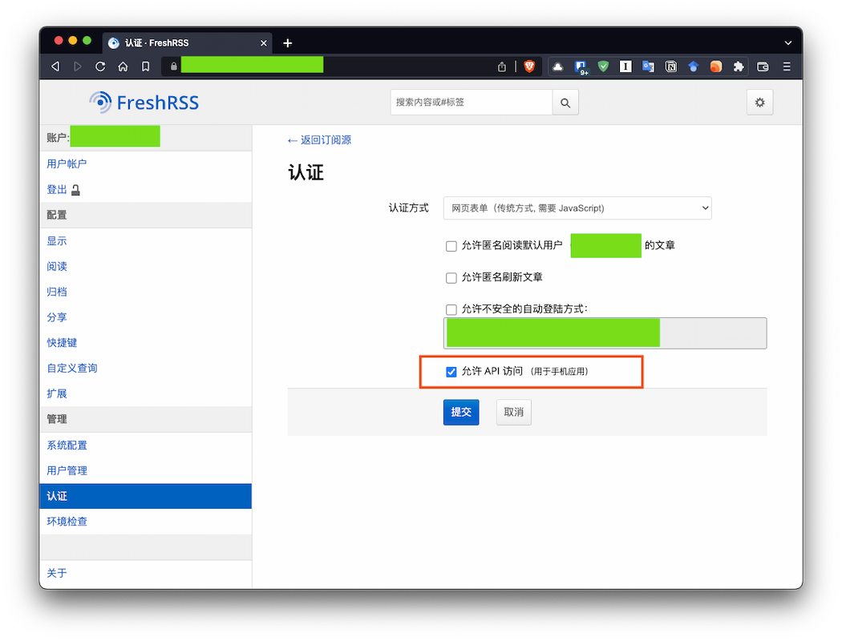Expand the browser tab list chevron

click(x=787, y=42)
